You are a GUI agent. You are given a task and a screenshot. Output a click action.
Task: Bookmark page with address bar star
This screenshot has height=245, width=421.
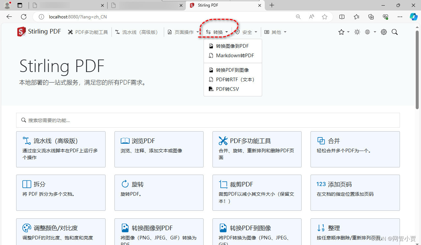point(325,17)
